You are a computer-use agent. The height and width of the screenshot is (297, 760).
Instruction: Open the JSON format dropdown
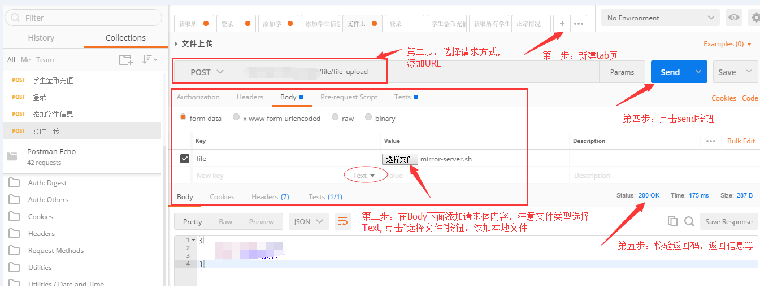point(308,221)
